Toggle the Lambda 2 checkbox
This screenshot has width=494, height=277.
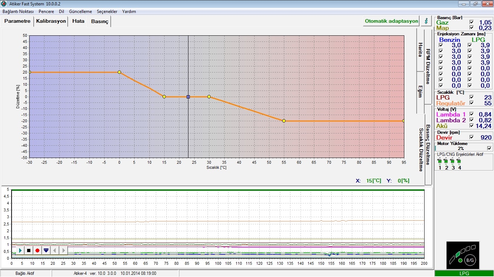[472, 120]
